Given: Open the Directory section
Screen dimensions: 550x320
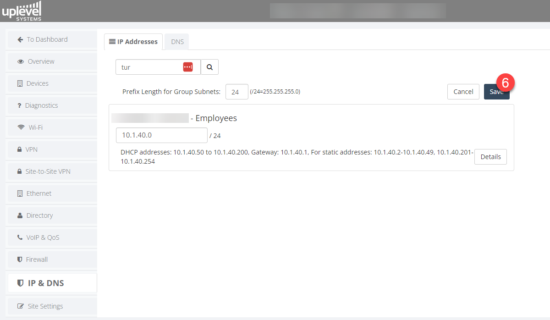Looking at the screenshot, I should tap(52, 215).
